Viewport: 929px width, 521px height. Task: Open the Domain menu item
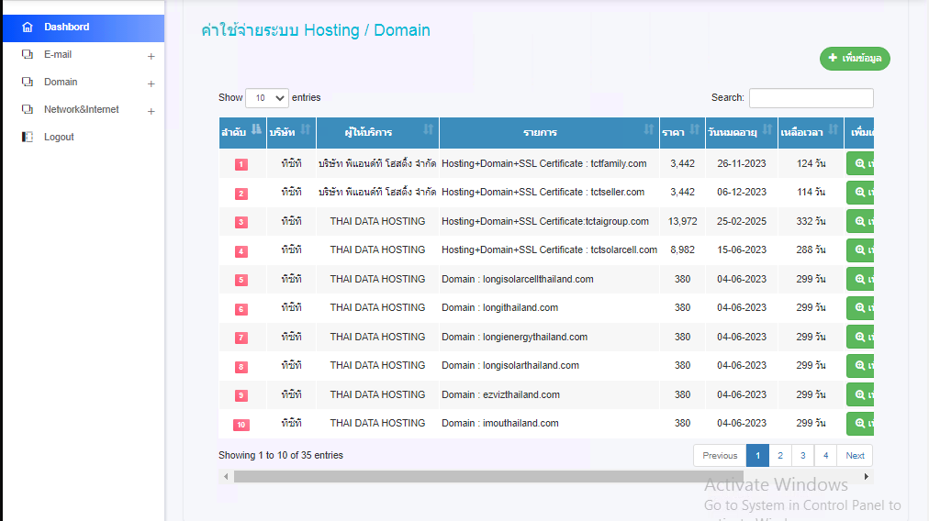pyautogui.click(x=84, y=82)
